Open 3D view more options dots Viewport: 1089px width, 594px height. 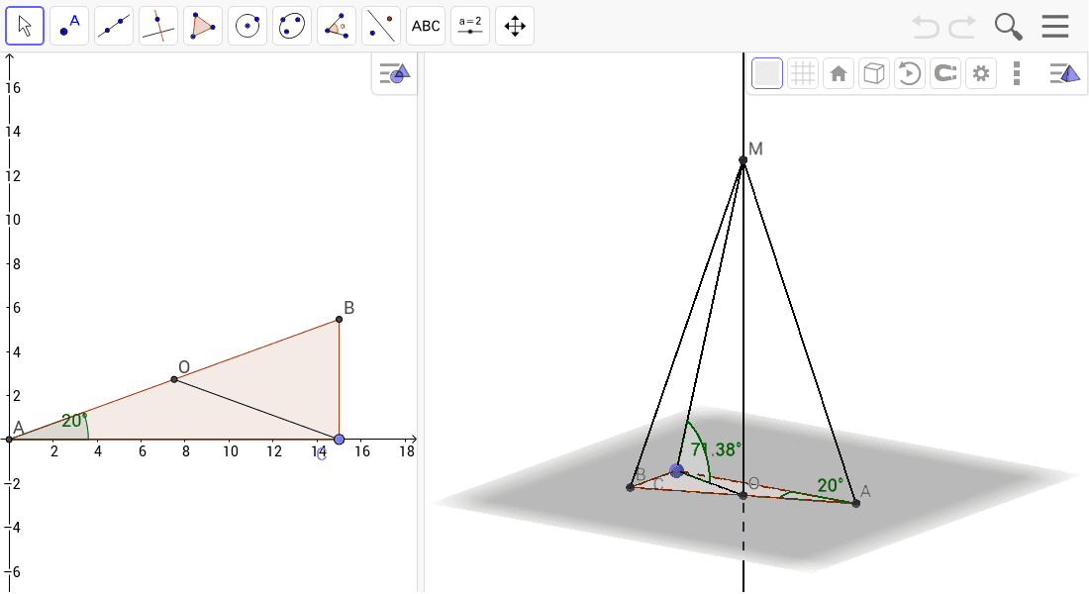coord(1017,73)
